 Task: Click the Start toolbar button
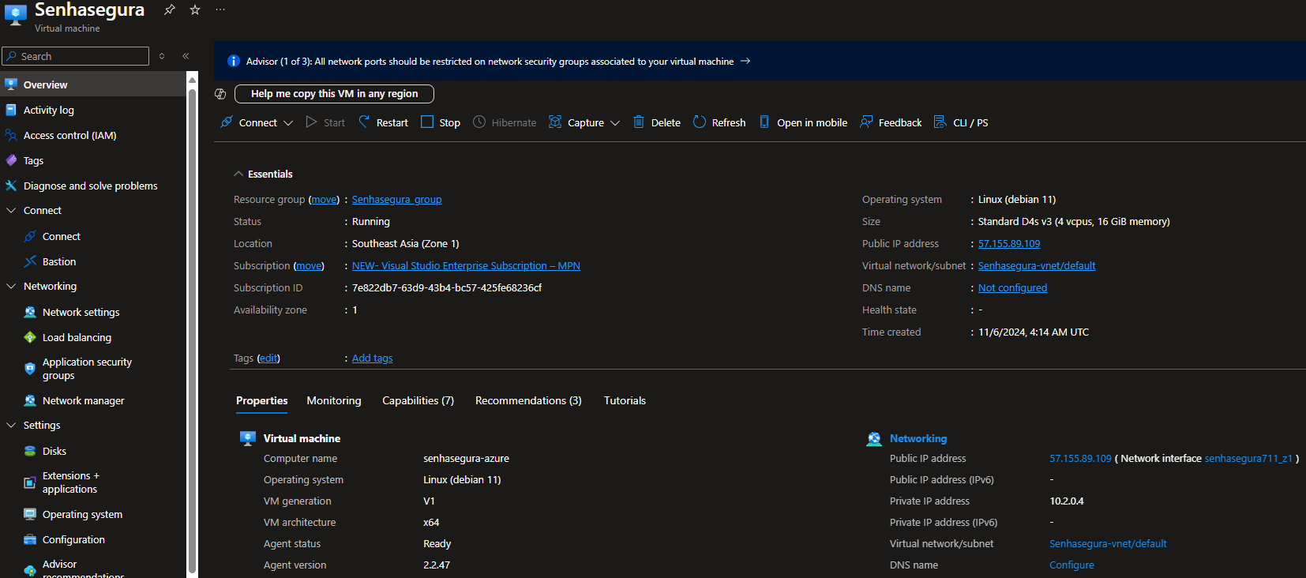tap(325, 122)
